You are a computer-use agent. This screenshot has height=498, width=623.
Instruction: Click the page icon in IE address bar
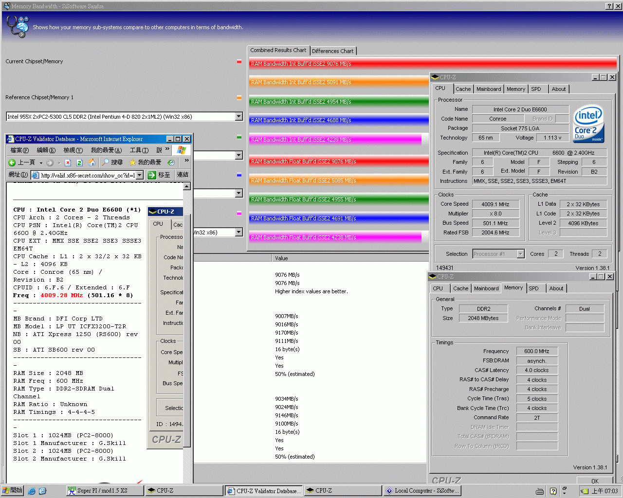(35, 175)
